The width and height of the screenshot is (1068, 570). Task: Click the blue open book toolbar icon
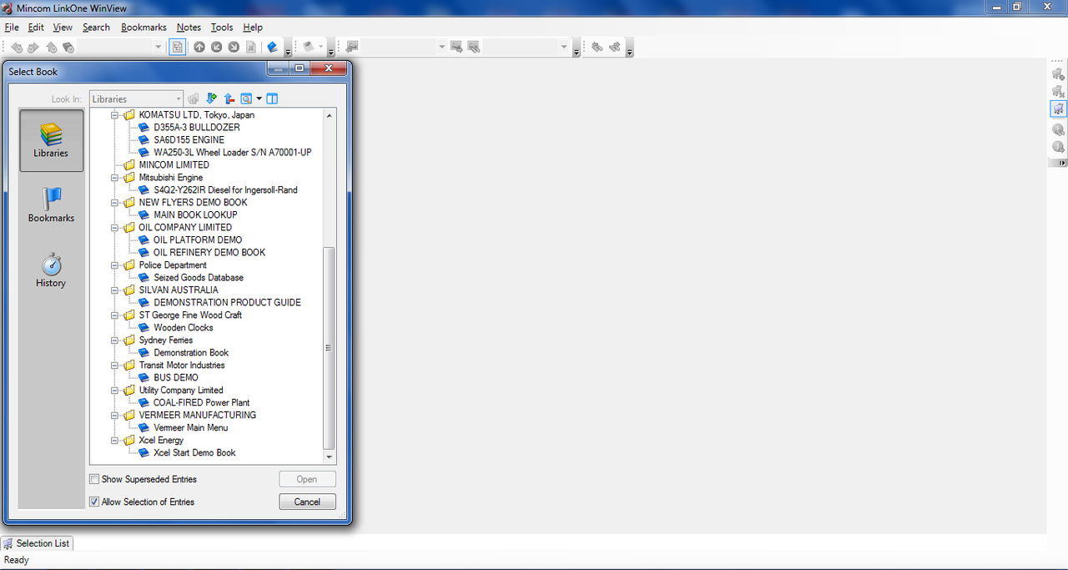click(272, 47)
